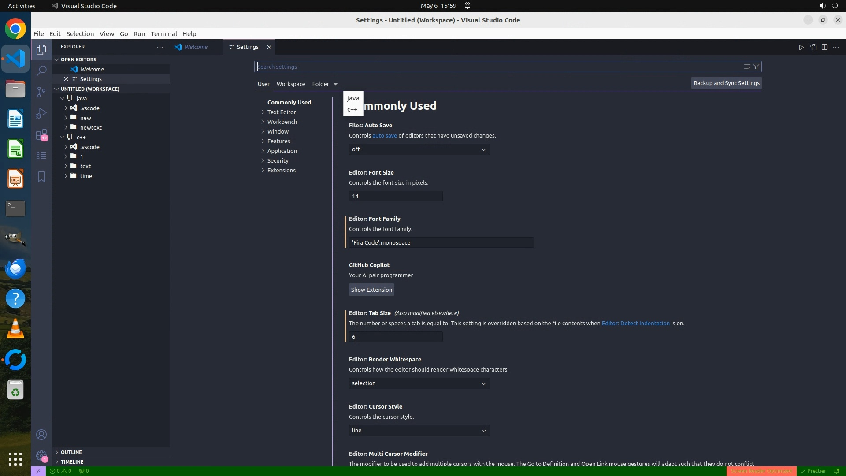Open the Terminal menu
The height and width of the screenshot is (476, 846).
[163, 34]
